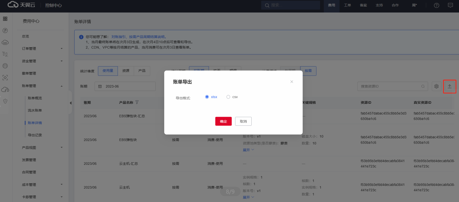Close the 账单导出 dialog with X
The image size is (459, 202).
292,82
